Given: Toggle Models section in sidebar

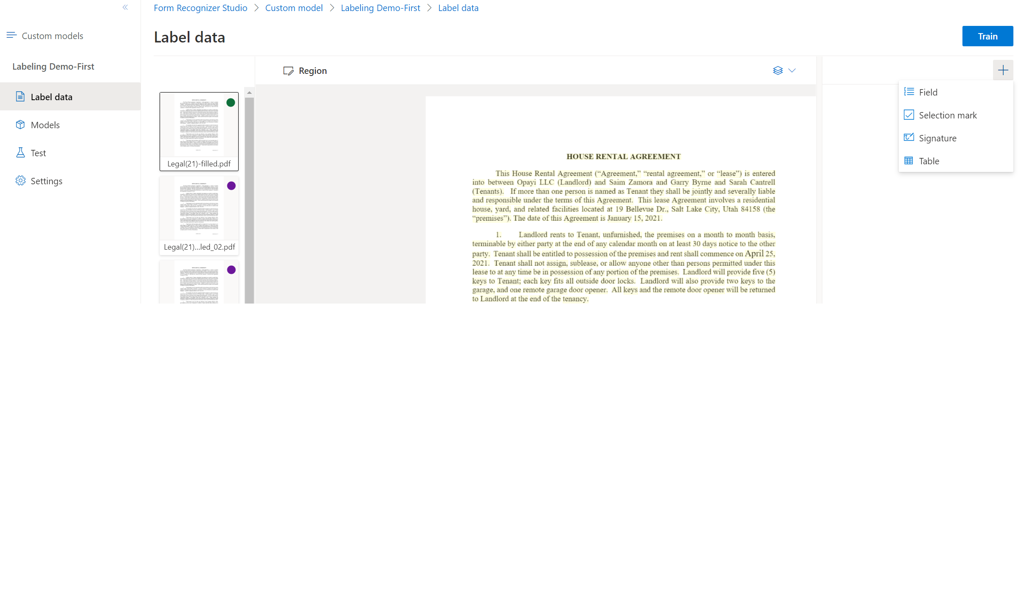Looking at the screenshot, I should pyautogui.click(x=46, y=124).
